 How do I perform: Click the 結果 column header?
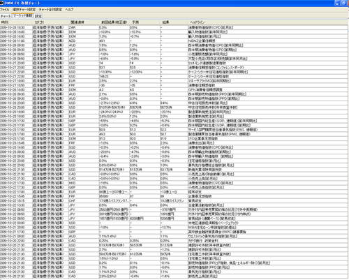click(x=174, y=22)
